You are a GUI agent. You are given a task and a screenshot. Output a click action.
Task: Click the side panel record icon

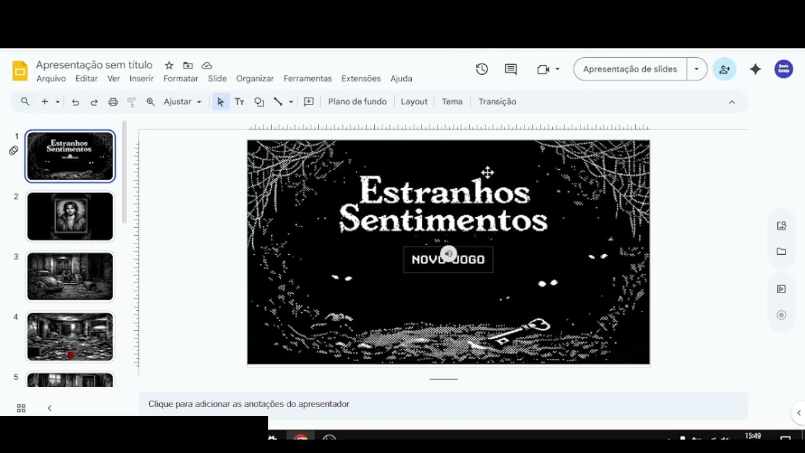click(782, 315)
